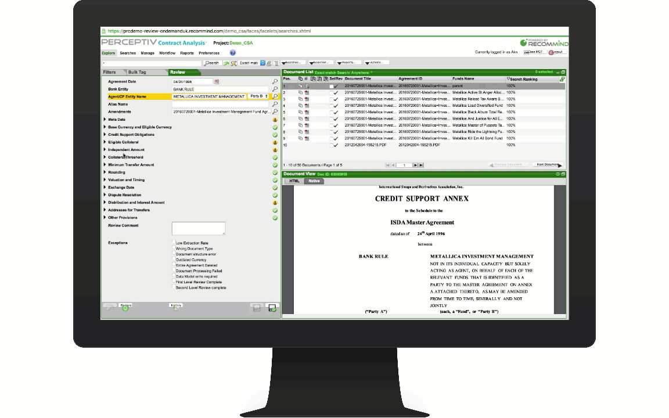Screen dimensions: 669x418
Task: Click the column configuration icon in Document List header
Action: pyautogui.click(x=562, y=79)
